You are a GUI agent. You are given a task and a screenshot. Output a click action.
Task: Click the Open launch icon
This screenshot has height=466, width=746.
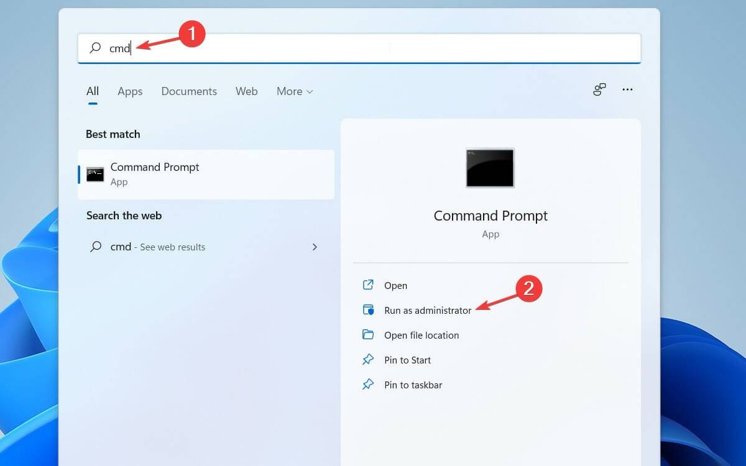pyautogui.click(x=369, y=285)
